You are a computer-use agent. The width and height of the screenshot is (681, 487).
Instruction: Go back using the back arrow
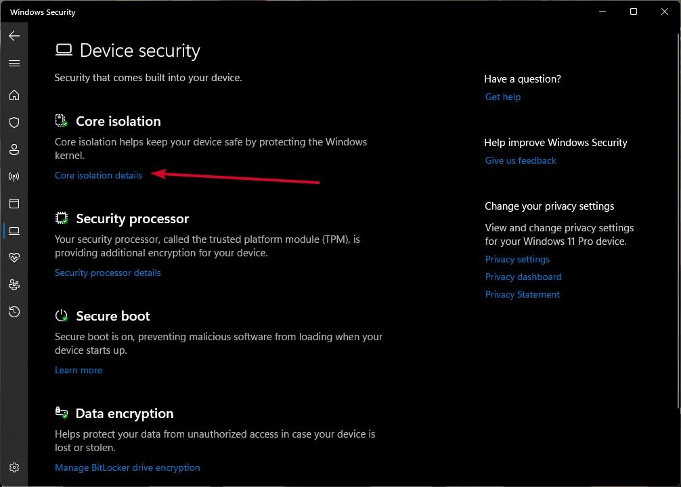[x=14, y=36]
